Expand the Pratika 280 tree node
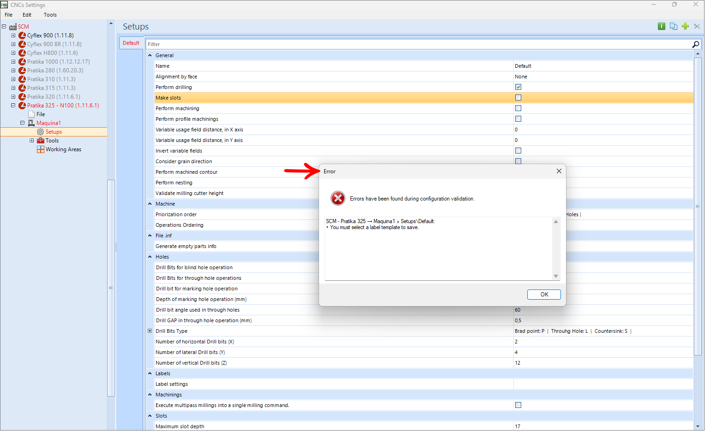Screen dimensions: 705x431 coord(13,71)
